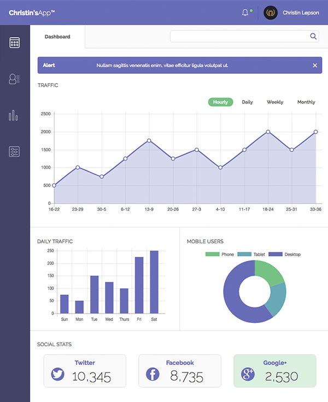Click the TRAFFIC section heading

[x=48, y=85]
